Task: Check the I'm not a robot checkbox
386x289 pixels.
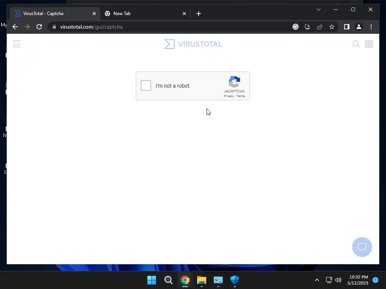Action: (146, 85)
